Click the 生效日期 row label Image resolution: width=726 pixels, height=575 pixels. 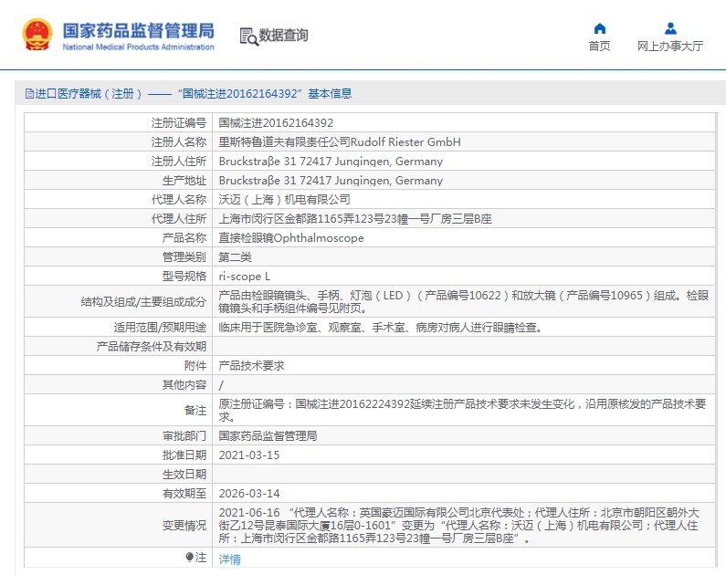click(x=184, y=475)
